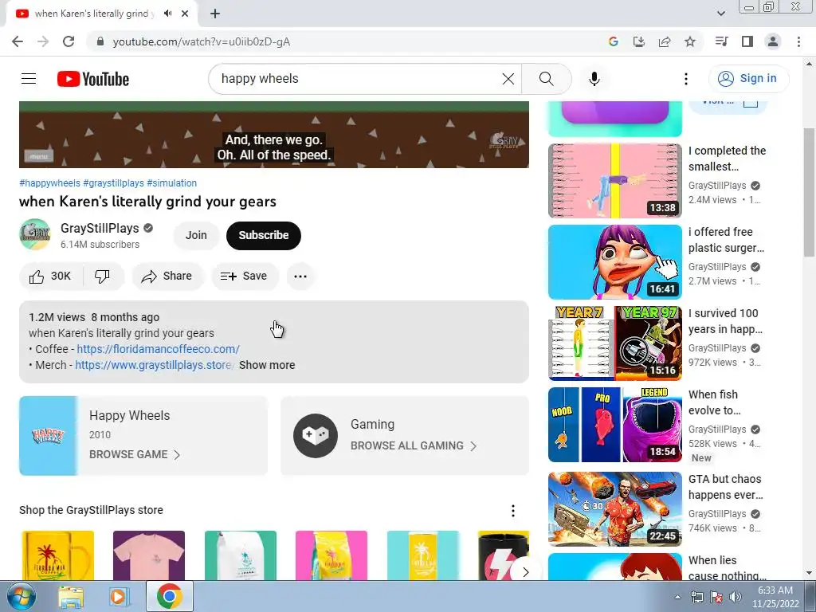The height and width of the screenshot is (612, 816).
Task: Advance the merch carousel with the right arrow
Action: click(x=526, y=572)
